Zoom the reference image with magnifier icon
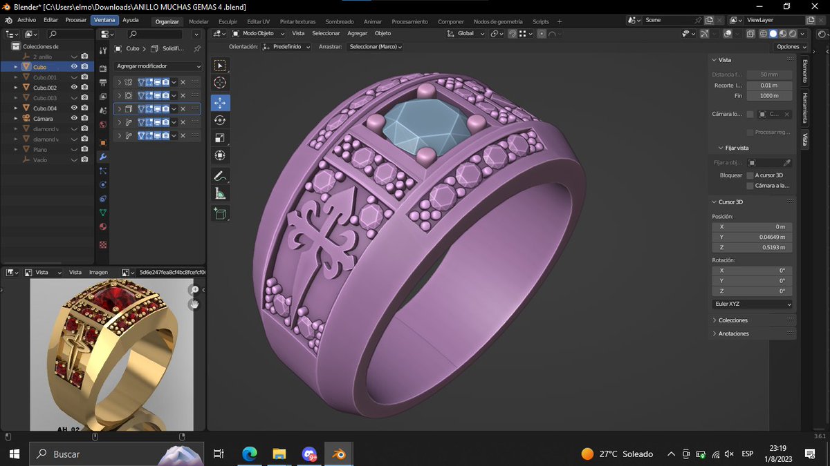 click(x=194, y=290)
